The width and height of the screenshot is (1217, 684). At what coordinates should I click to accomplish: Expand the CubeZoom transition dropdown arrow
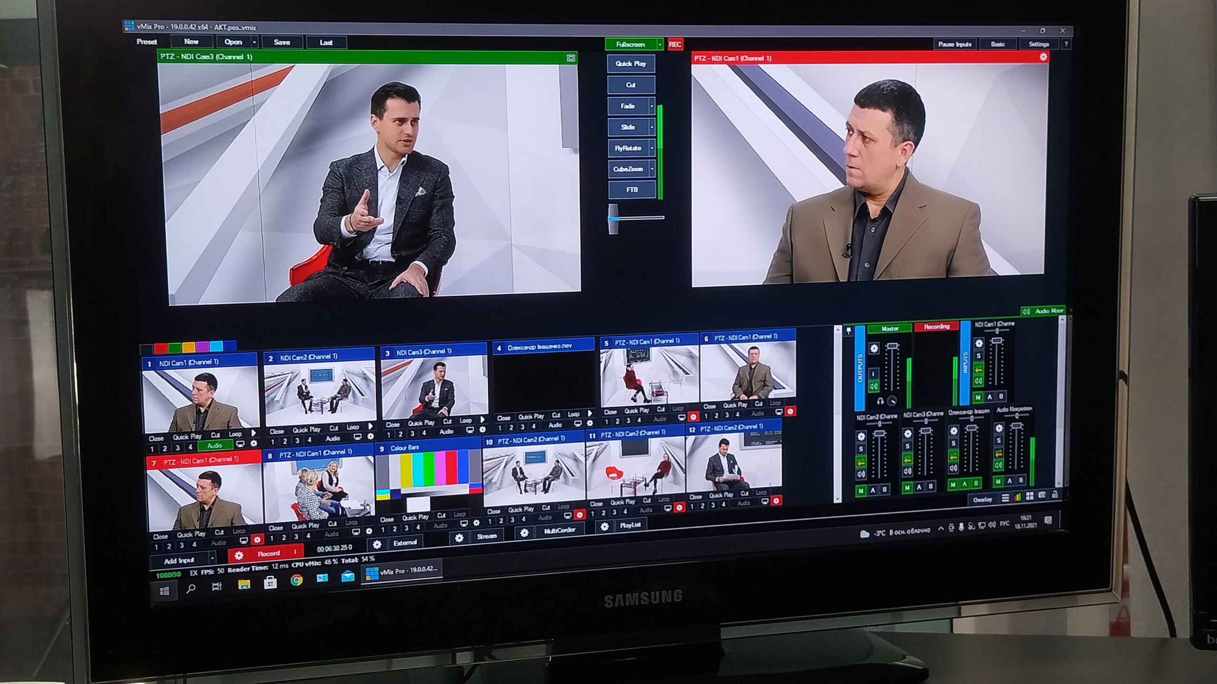click(x=652, y=169)
